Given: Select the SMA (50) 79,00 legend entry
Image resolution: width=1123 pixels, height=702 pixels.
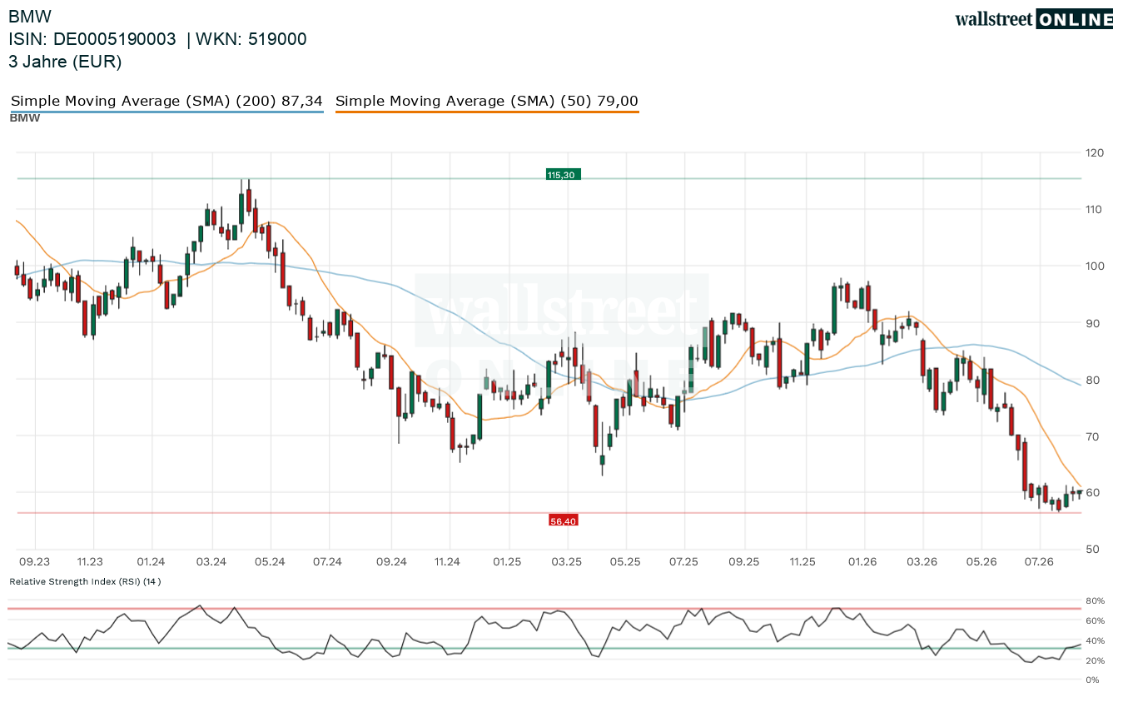Looking at the screenshot, I should pyautogui.click(x=487, y=101).
